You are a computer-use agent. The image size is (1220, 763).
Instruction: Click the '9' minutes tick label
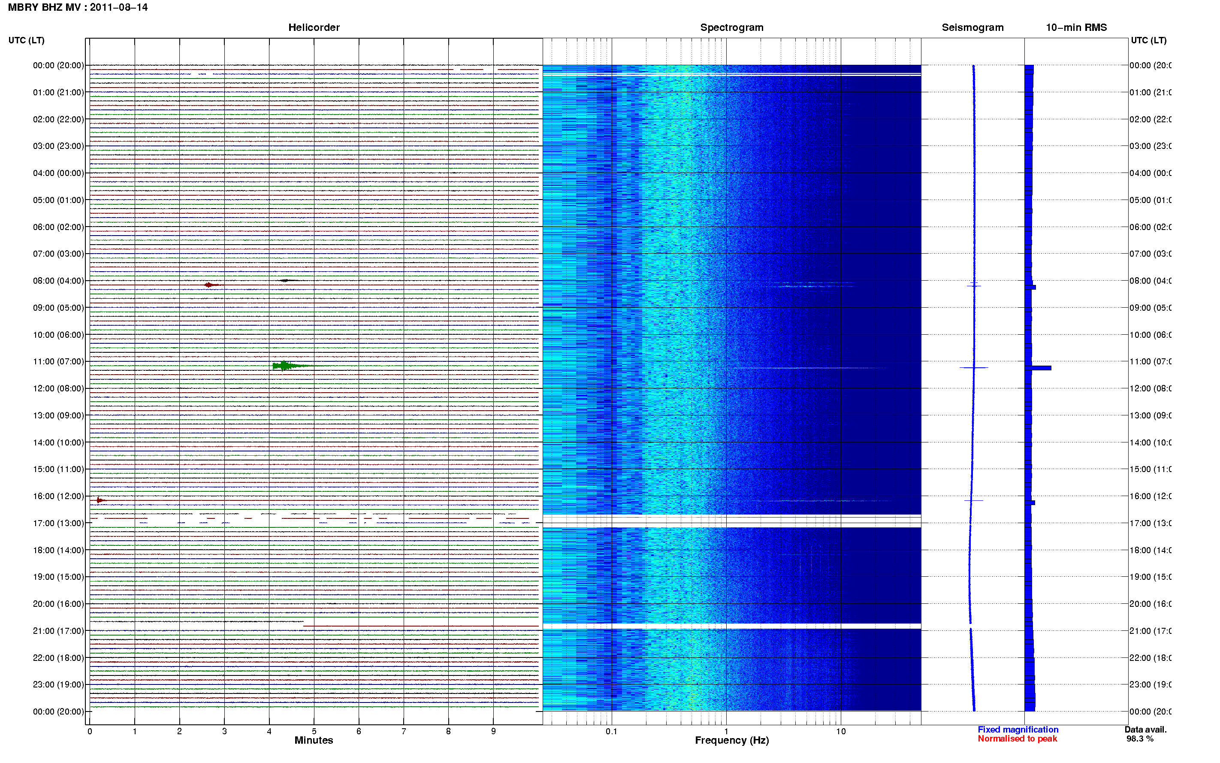493,731
